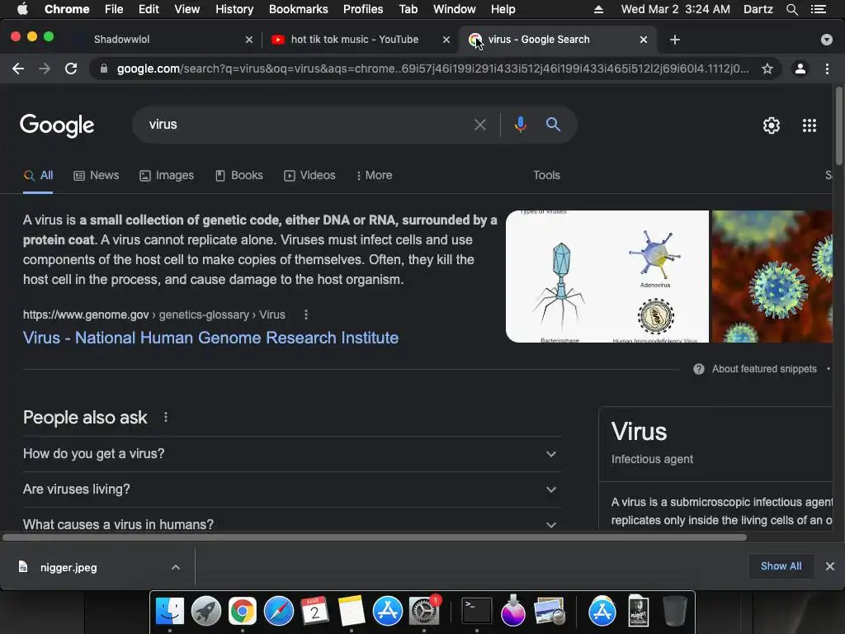This screenshot has width=845, height=634.
Task: View the site security lock icon
Action: click(104, 69)
